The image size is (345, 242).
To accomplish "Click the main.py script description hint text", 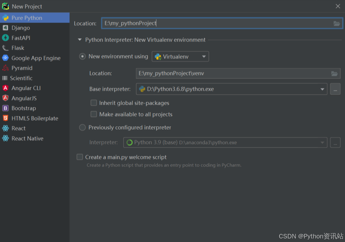I will point(164,165).
